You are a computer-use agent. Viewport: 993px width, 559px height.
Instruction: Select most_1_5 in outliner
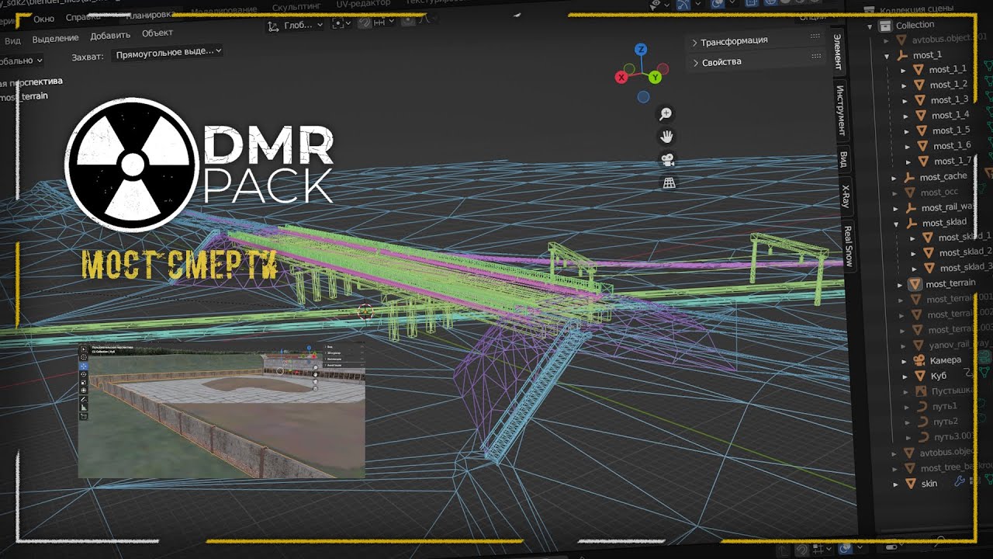click(x=951, y=130)
